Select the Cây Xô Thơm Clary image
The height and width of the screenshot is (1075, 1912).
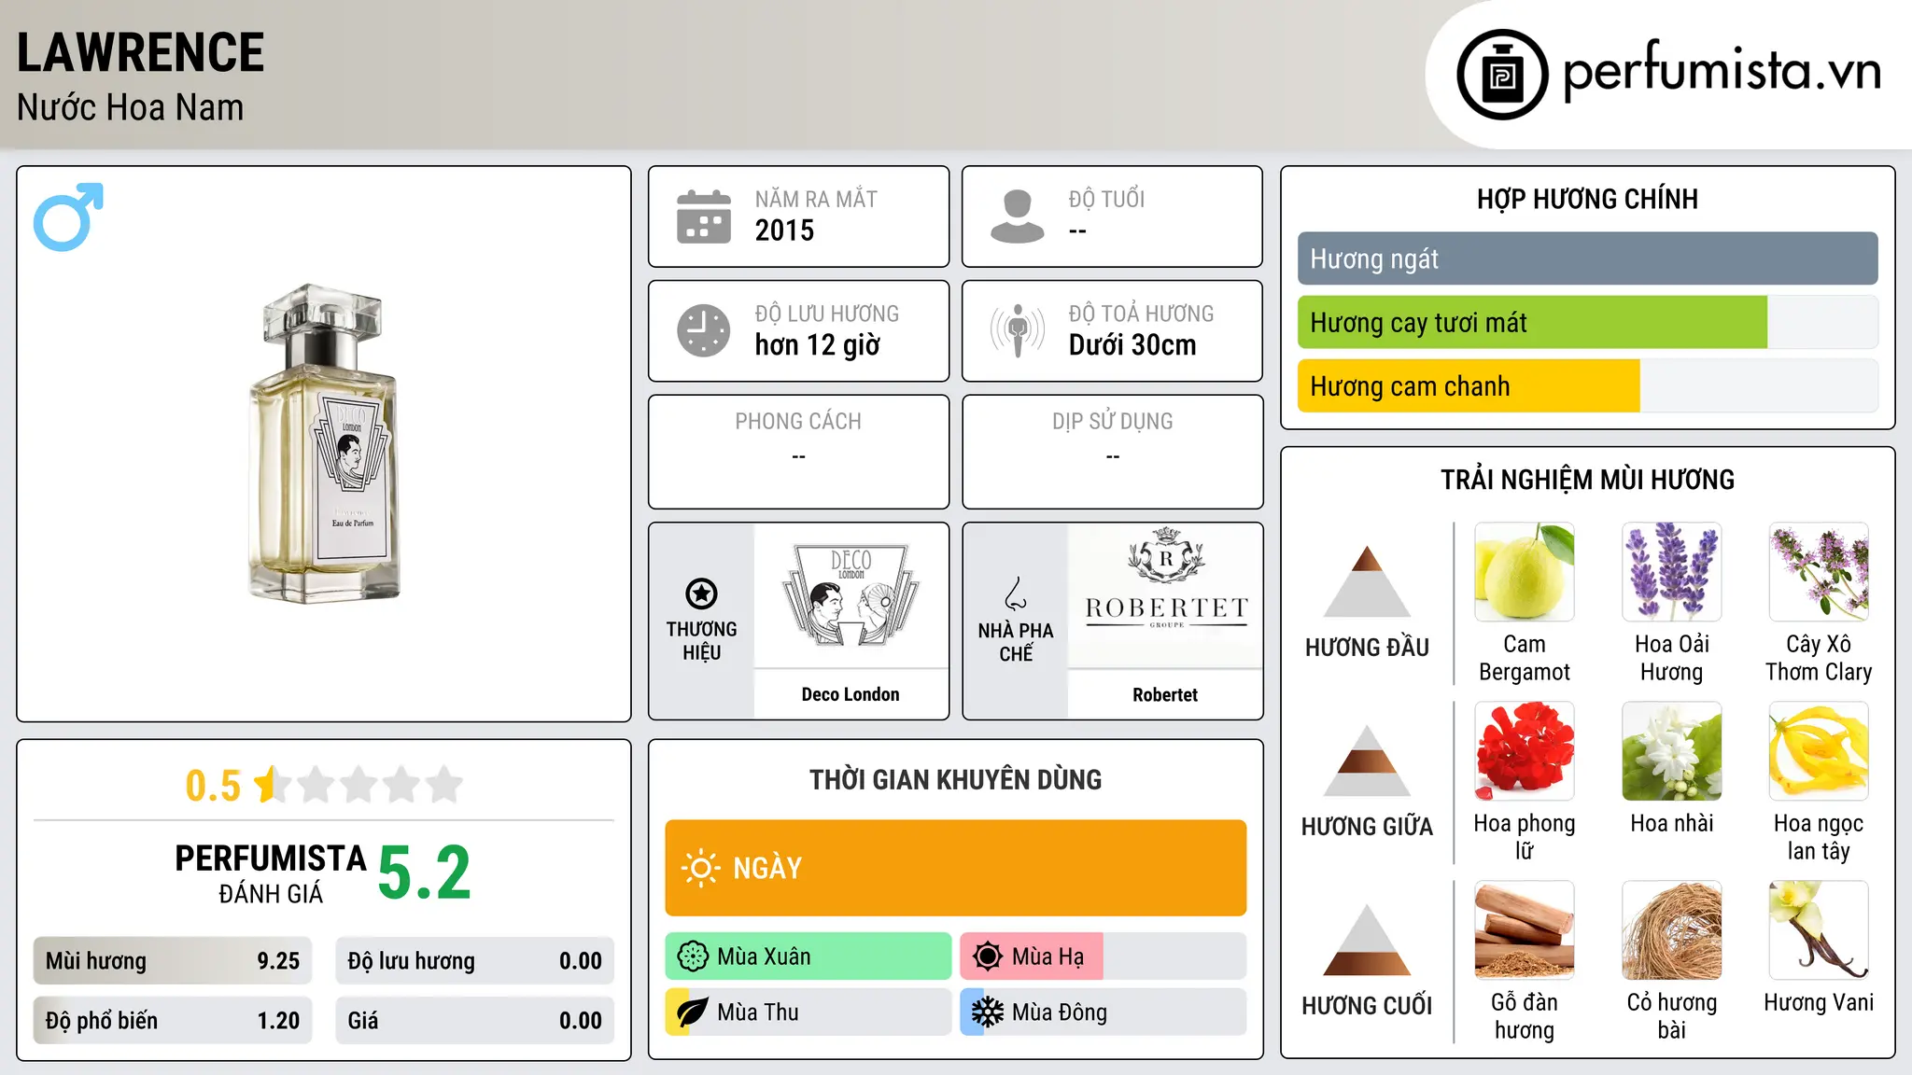[x=1819, y=572]
